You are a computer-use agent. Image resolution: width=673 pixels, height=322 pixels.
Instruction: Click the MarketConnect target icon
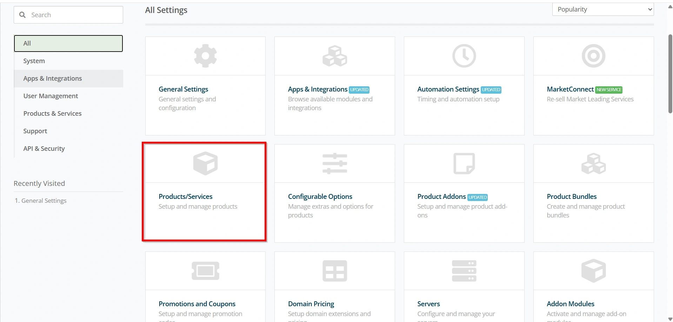tap(593, 56)
